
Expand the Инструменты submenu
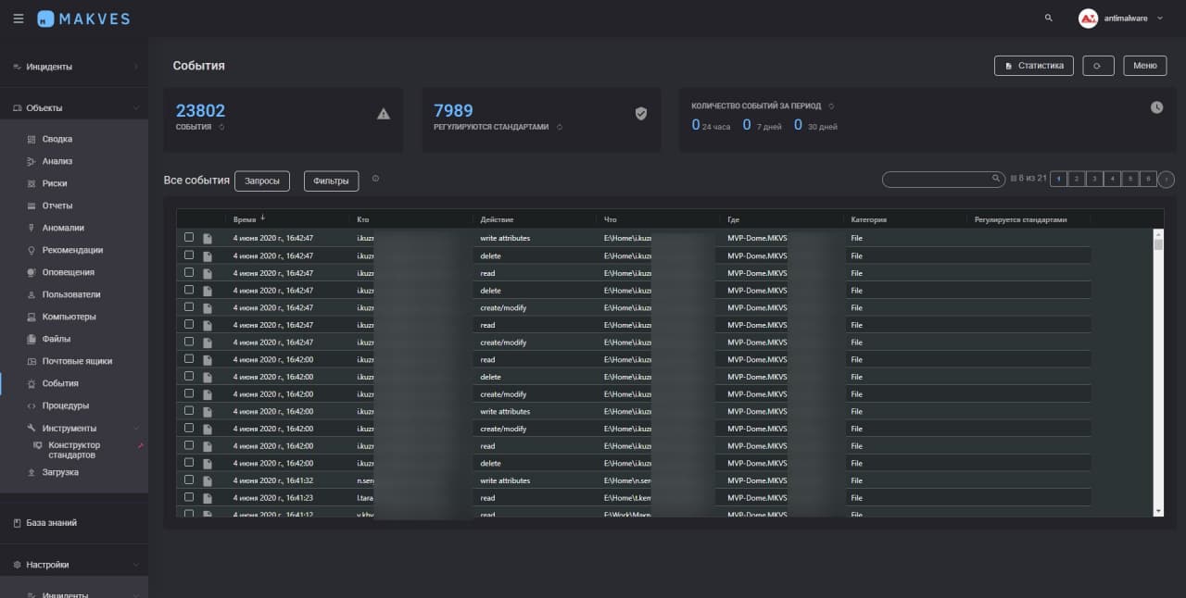pyautogui.click(x=135, y=428)
